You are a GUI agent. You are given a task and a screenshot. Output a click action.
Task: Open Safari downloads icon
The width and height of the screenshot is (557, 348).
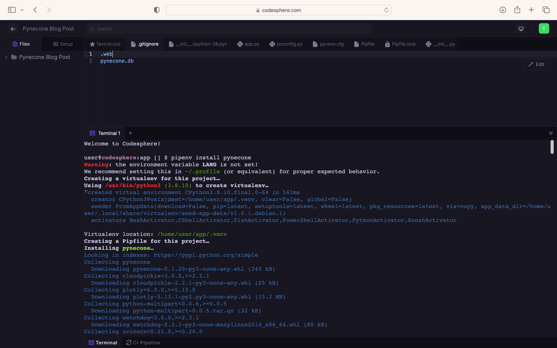503,10
